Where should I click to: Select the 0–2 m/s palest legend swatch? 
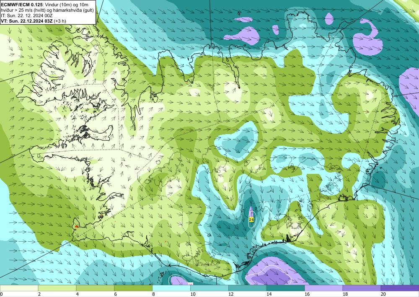pos(19,288)
